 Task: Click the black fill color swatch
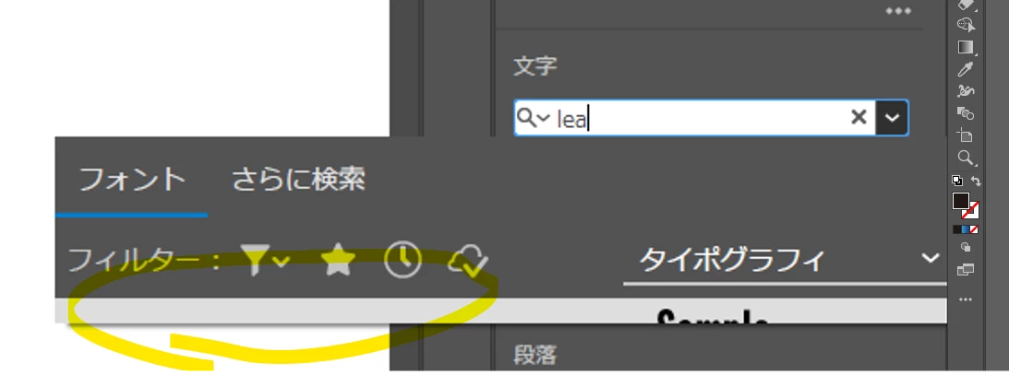(x=961, y=201)
